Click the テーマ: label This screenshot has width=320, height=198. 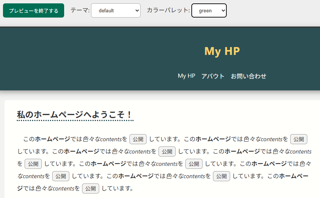pos(80,10)
